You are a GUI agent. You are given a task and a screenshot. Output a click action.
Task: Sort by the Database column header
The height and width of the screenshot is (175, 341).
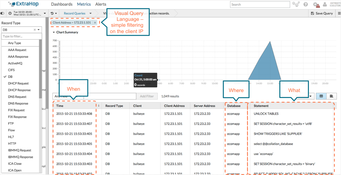[234, 106]
